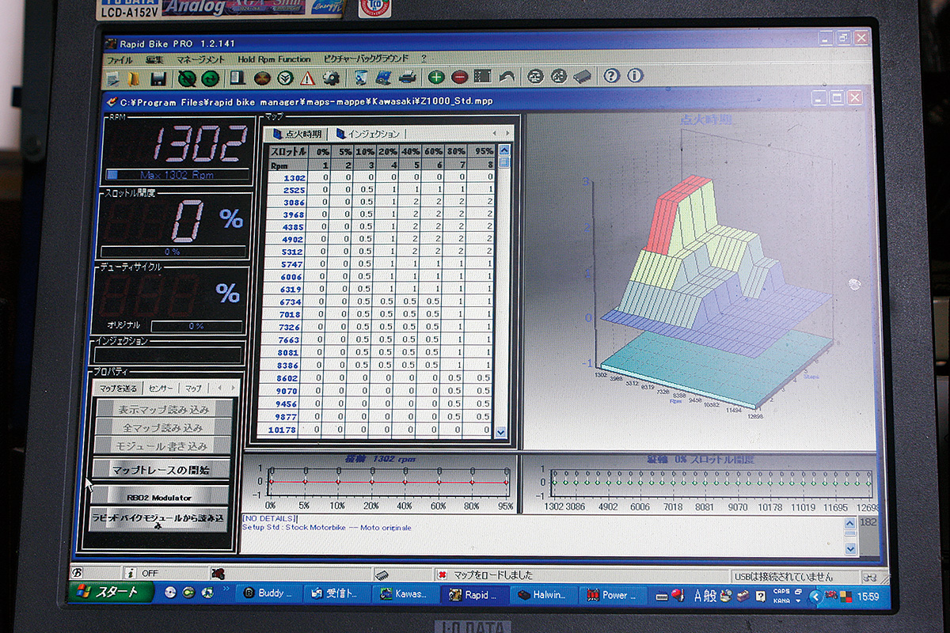Click the undo curved arrow icon
Image resolution: width=950 pixels, height=633 pixels.
(x=507, y=78)
